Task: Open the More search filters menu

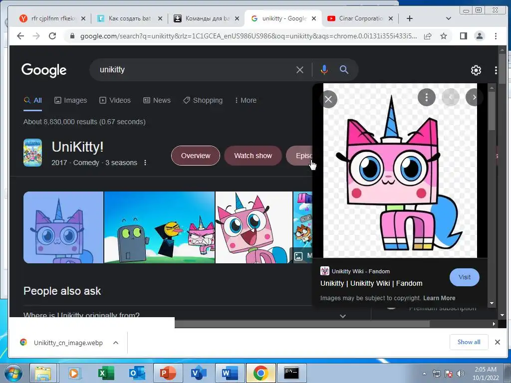Action: tap(246, 100)
